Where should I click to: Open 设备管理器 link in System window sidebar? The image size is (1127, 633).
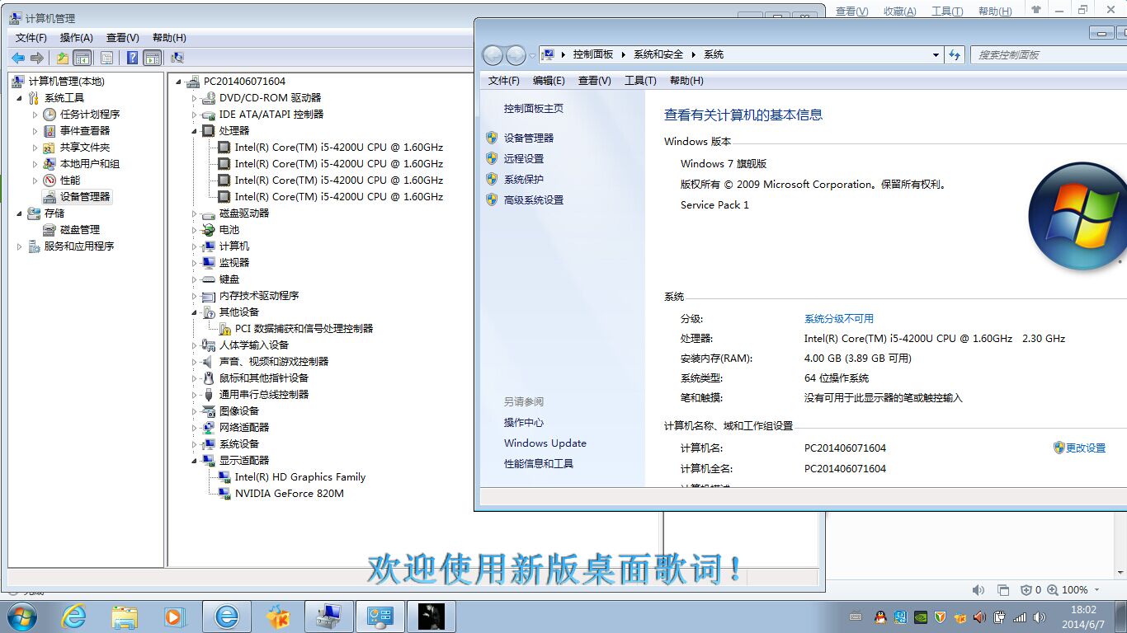pos(529,138)
